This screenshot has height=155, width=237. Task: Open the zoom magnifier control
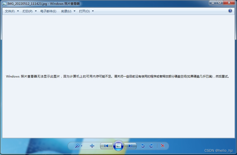[x=77, y=146]
